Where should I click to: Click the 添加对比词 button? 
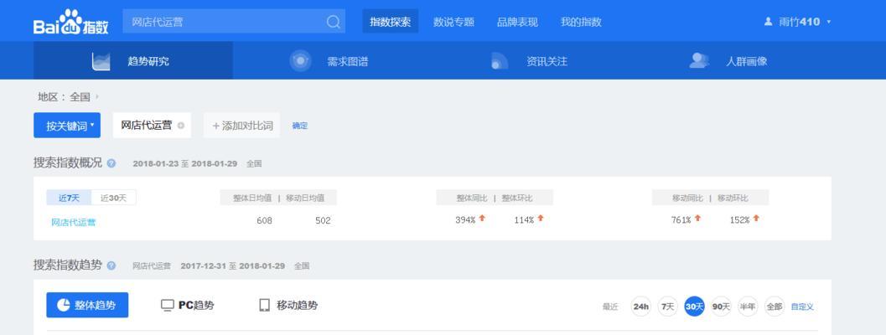(x=242, y=126)
